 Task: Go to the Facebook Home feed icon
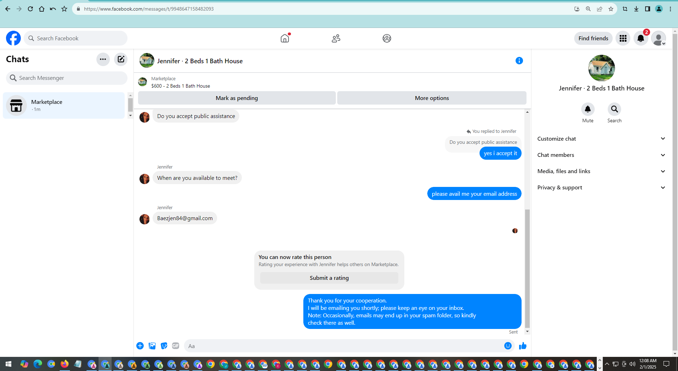click(x=285, y=38)
